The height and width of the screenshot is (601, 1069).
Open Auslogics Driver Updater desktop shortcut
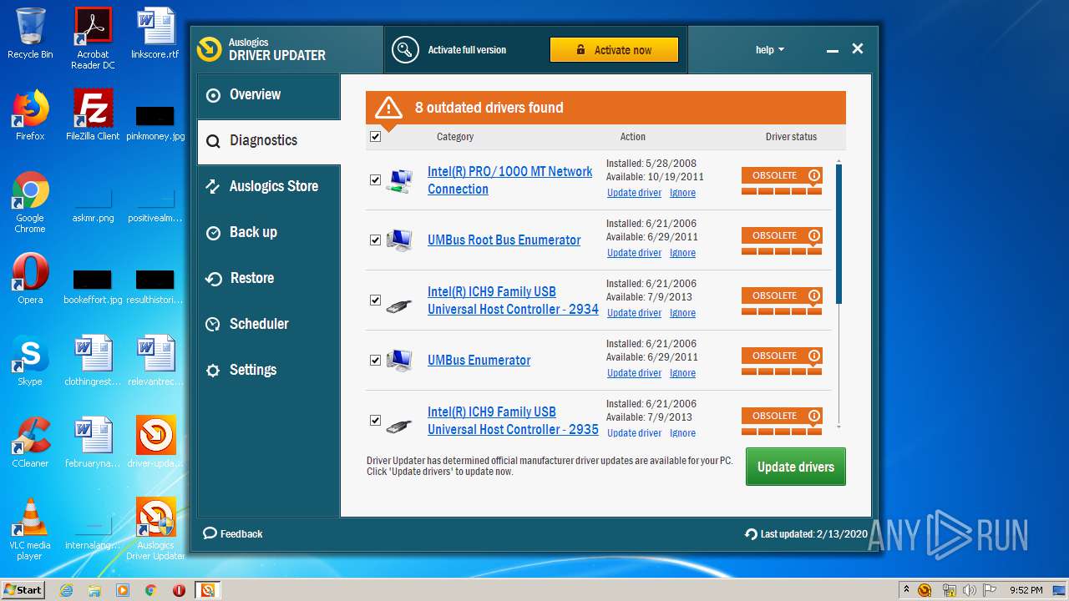(x=155, y=529)
